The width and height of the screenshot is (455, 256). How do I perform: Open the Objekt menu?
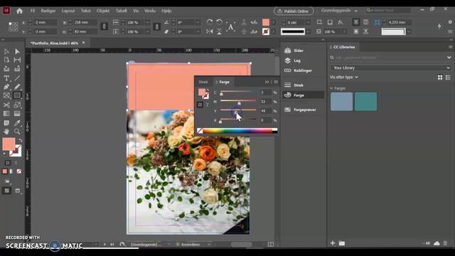(x=103, y=11)
